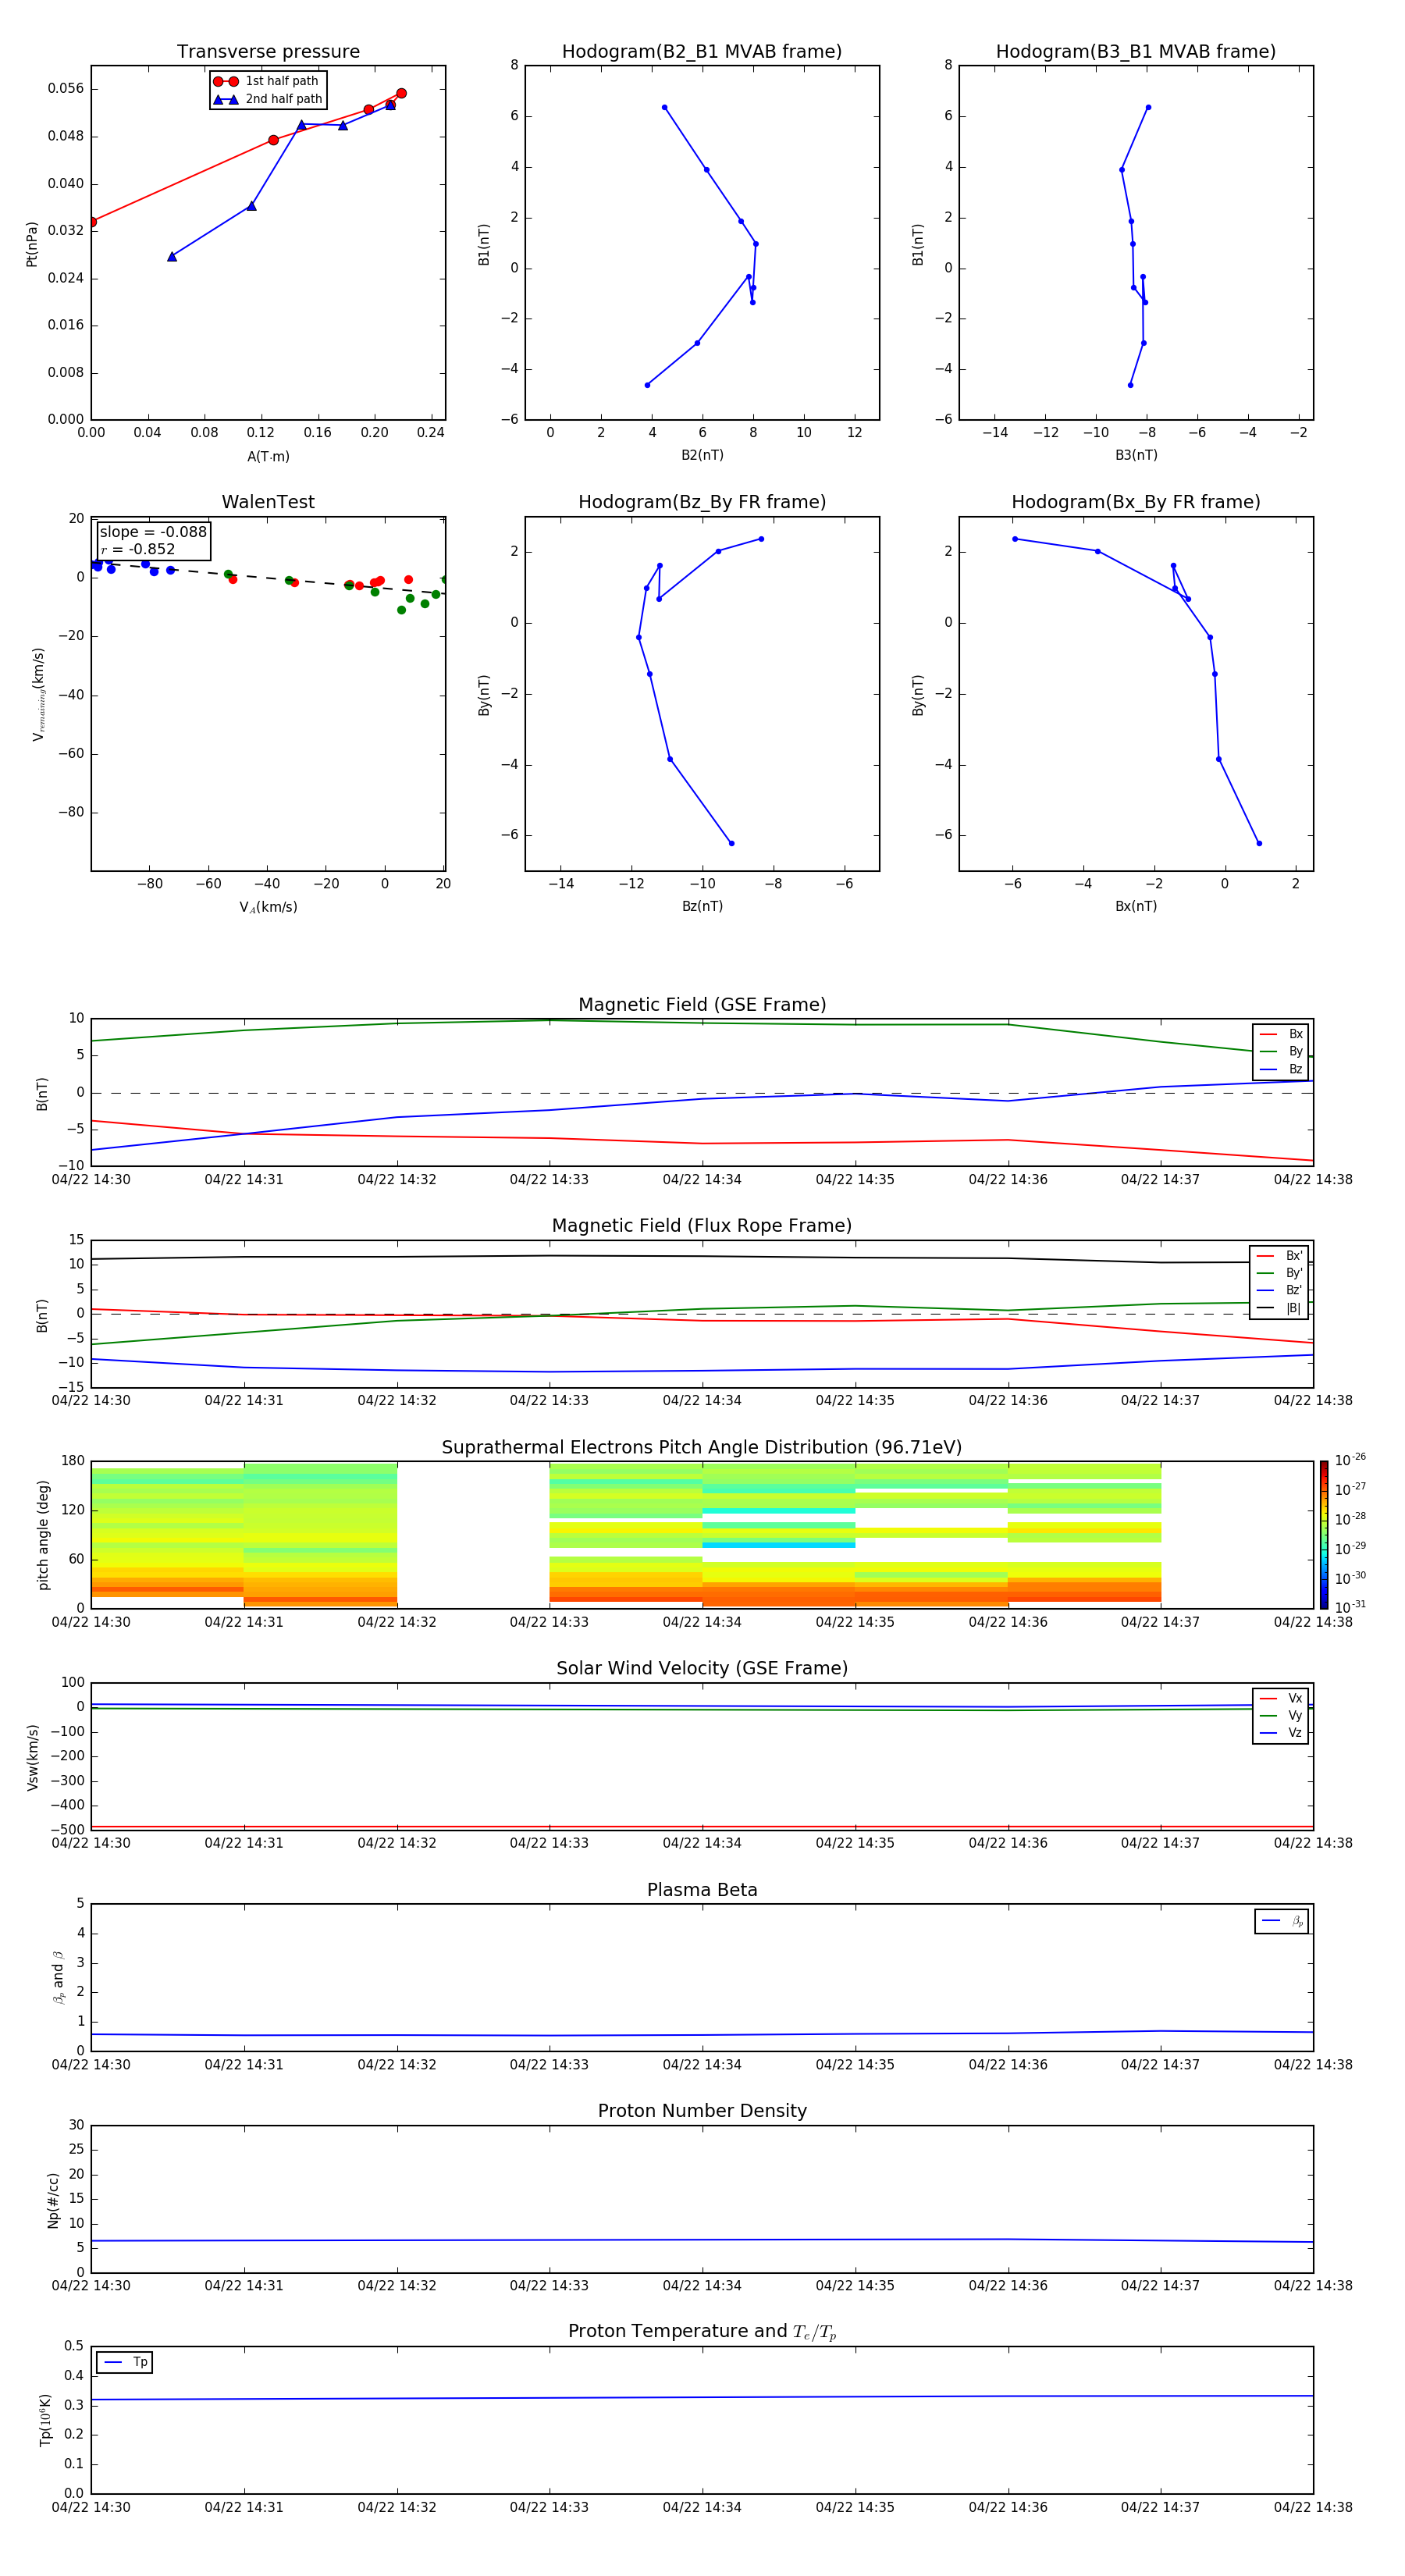Click the 'Tp' legend in Proton Temperature plot

[x=125, y=2362]
